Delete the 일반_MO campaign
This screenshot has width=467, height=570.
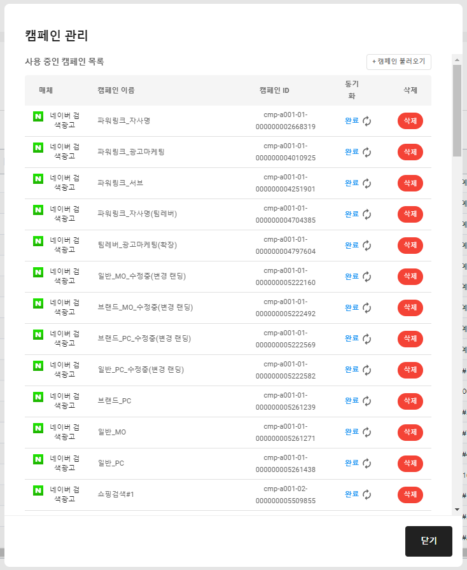[410, 433]
